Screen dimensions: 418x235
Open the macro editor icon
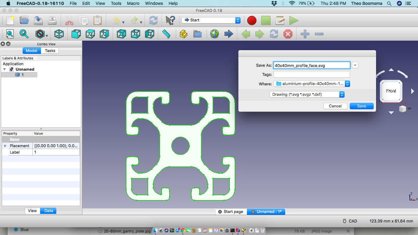[280, 21]
